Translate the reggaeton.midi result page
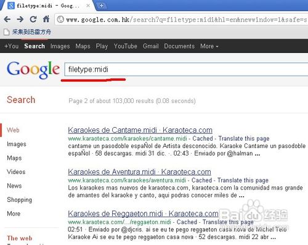308x245 pixels. (x=228, y=222)
